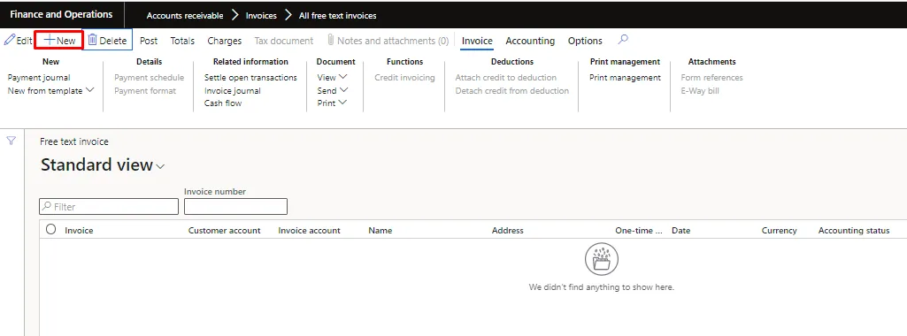
Task: Expand the Print dropdown under Document
Action: 332,103
